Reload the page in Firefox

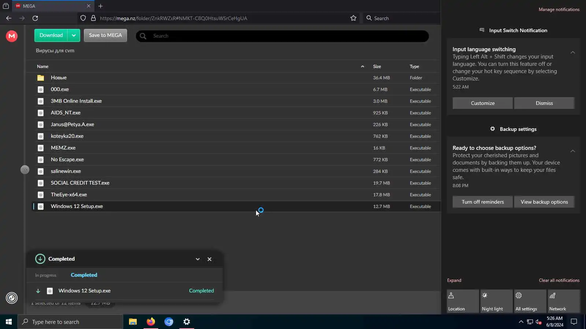pyautogui.click(x=35, y=18)
